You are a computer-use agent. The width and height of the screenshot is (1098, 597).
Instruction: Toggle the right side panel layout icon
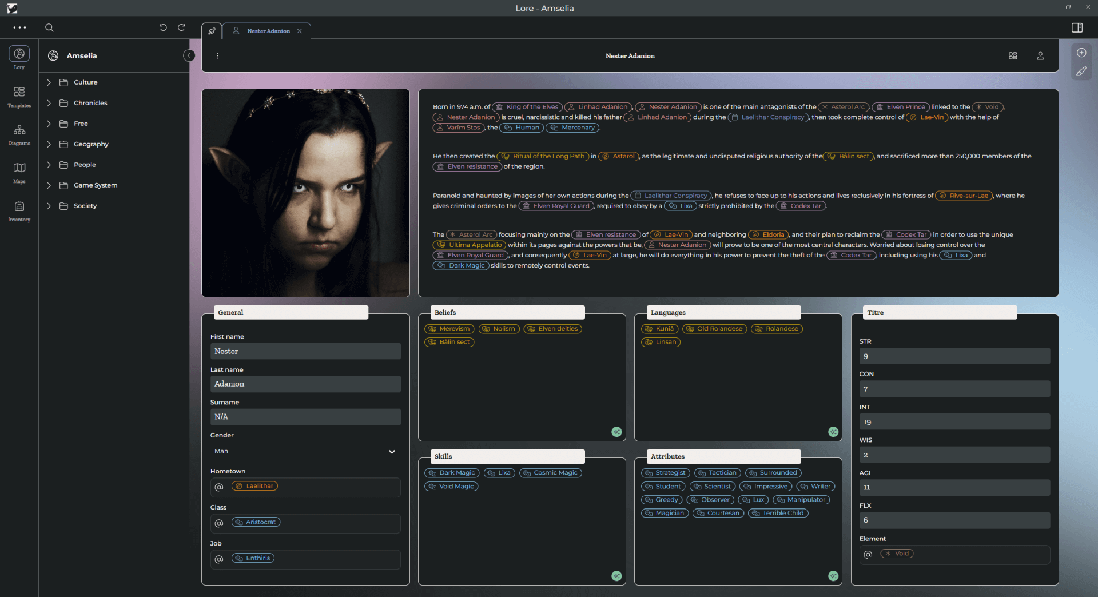[x=1077, y=27]
